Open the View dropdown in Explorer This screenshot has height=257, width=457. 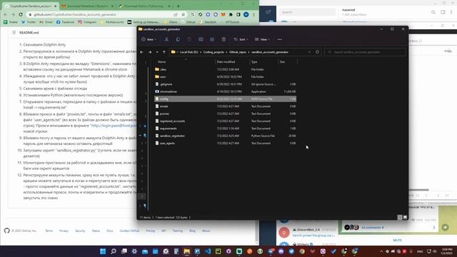tap(262, 39)
